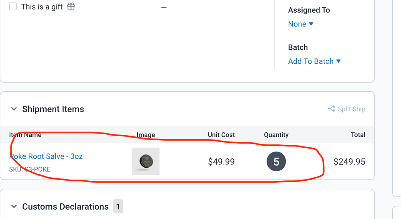
Task: Click the Customs Declarations count badge
Action: point(118,207)
